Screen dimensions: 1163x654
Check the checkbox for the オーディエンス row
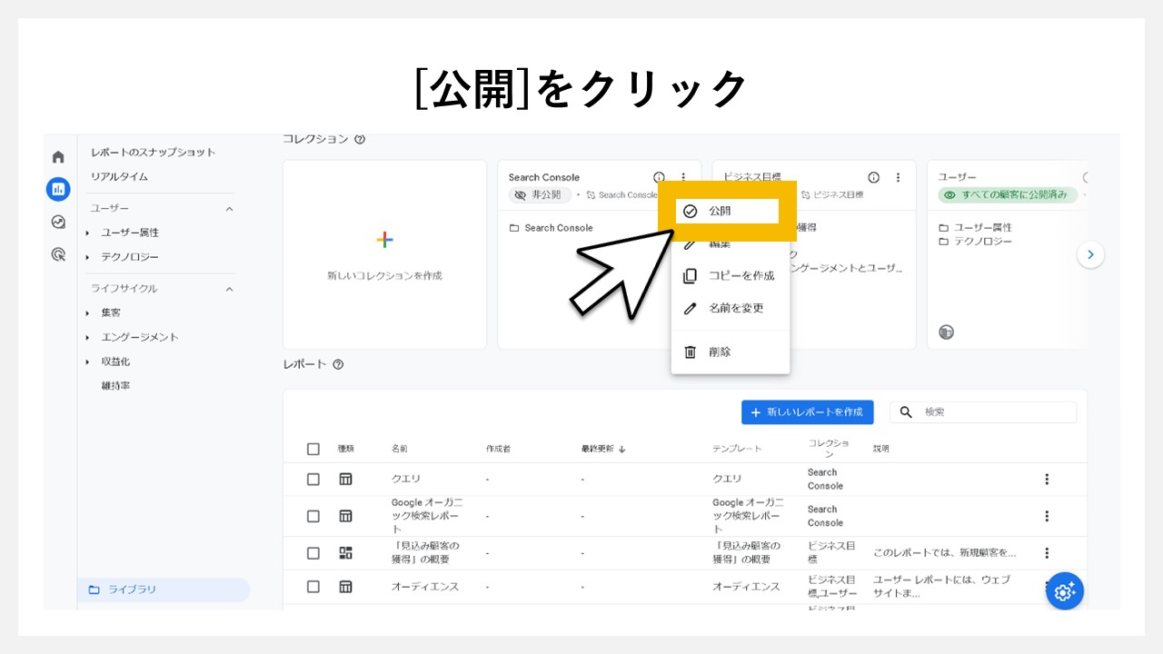(313, 587)
